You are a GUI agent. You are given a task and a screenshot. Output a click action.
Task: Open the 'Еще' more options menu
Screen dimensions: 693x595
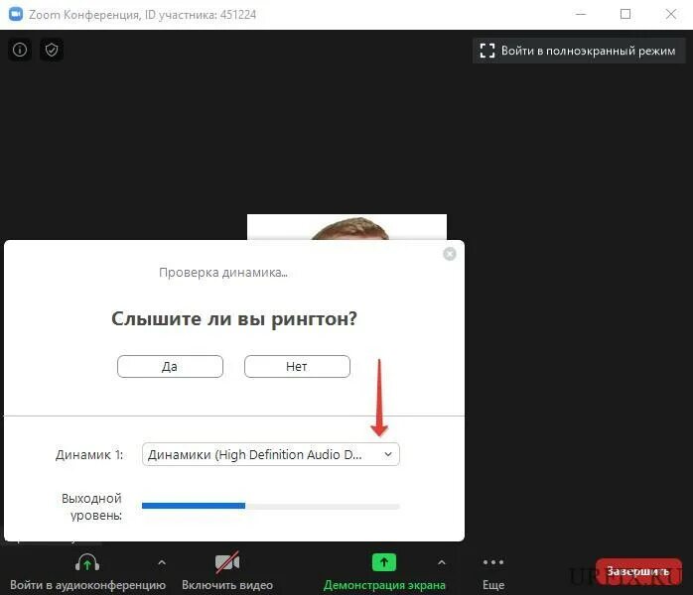pos(493,572)
